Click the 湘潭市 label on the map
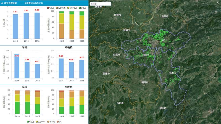This screenshot has height=124, width=221. pyautogui.click(x=145, y=55)
